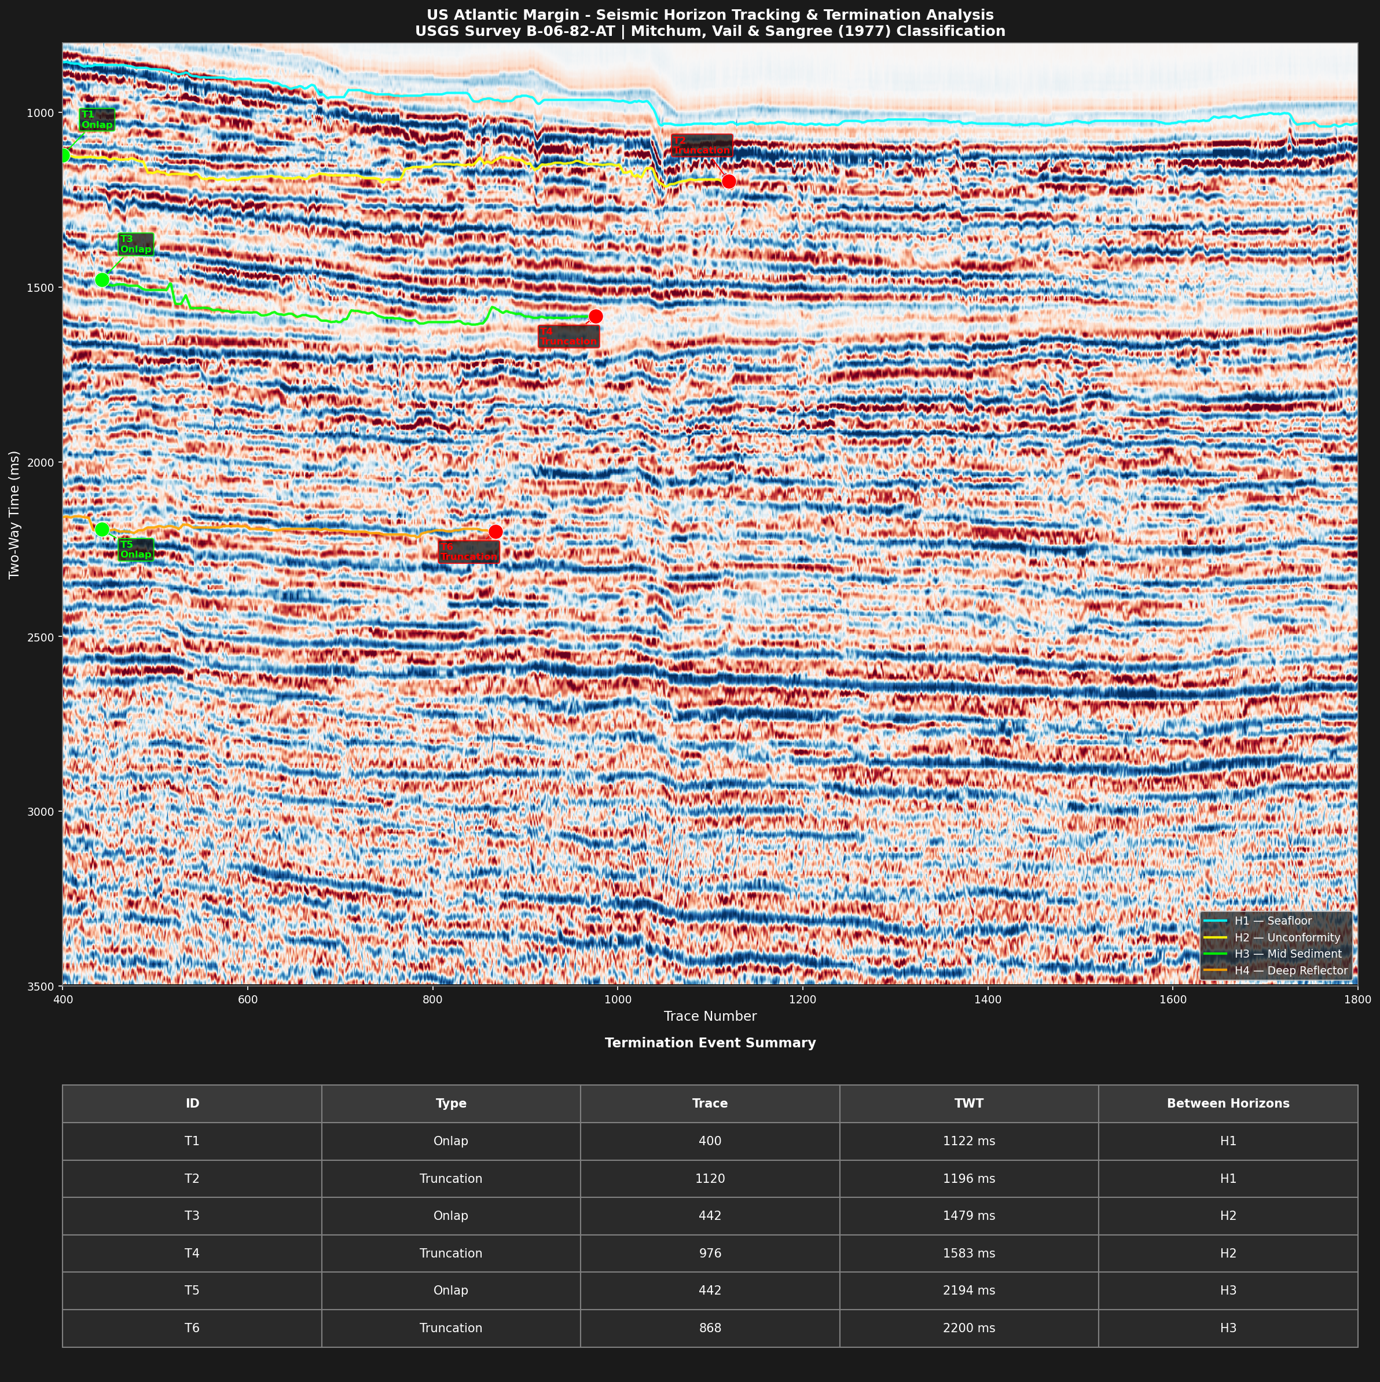
Task: Click the 'Between Horizons' table header
Action: click(1228, 1104)
